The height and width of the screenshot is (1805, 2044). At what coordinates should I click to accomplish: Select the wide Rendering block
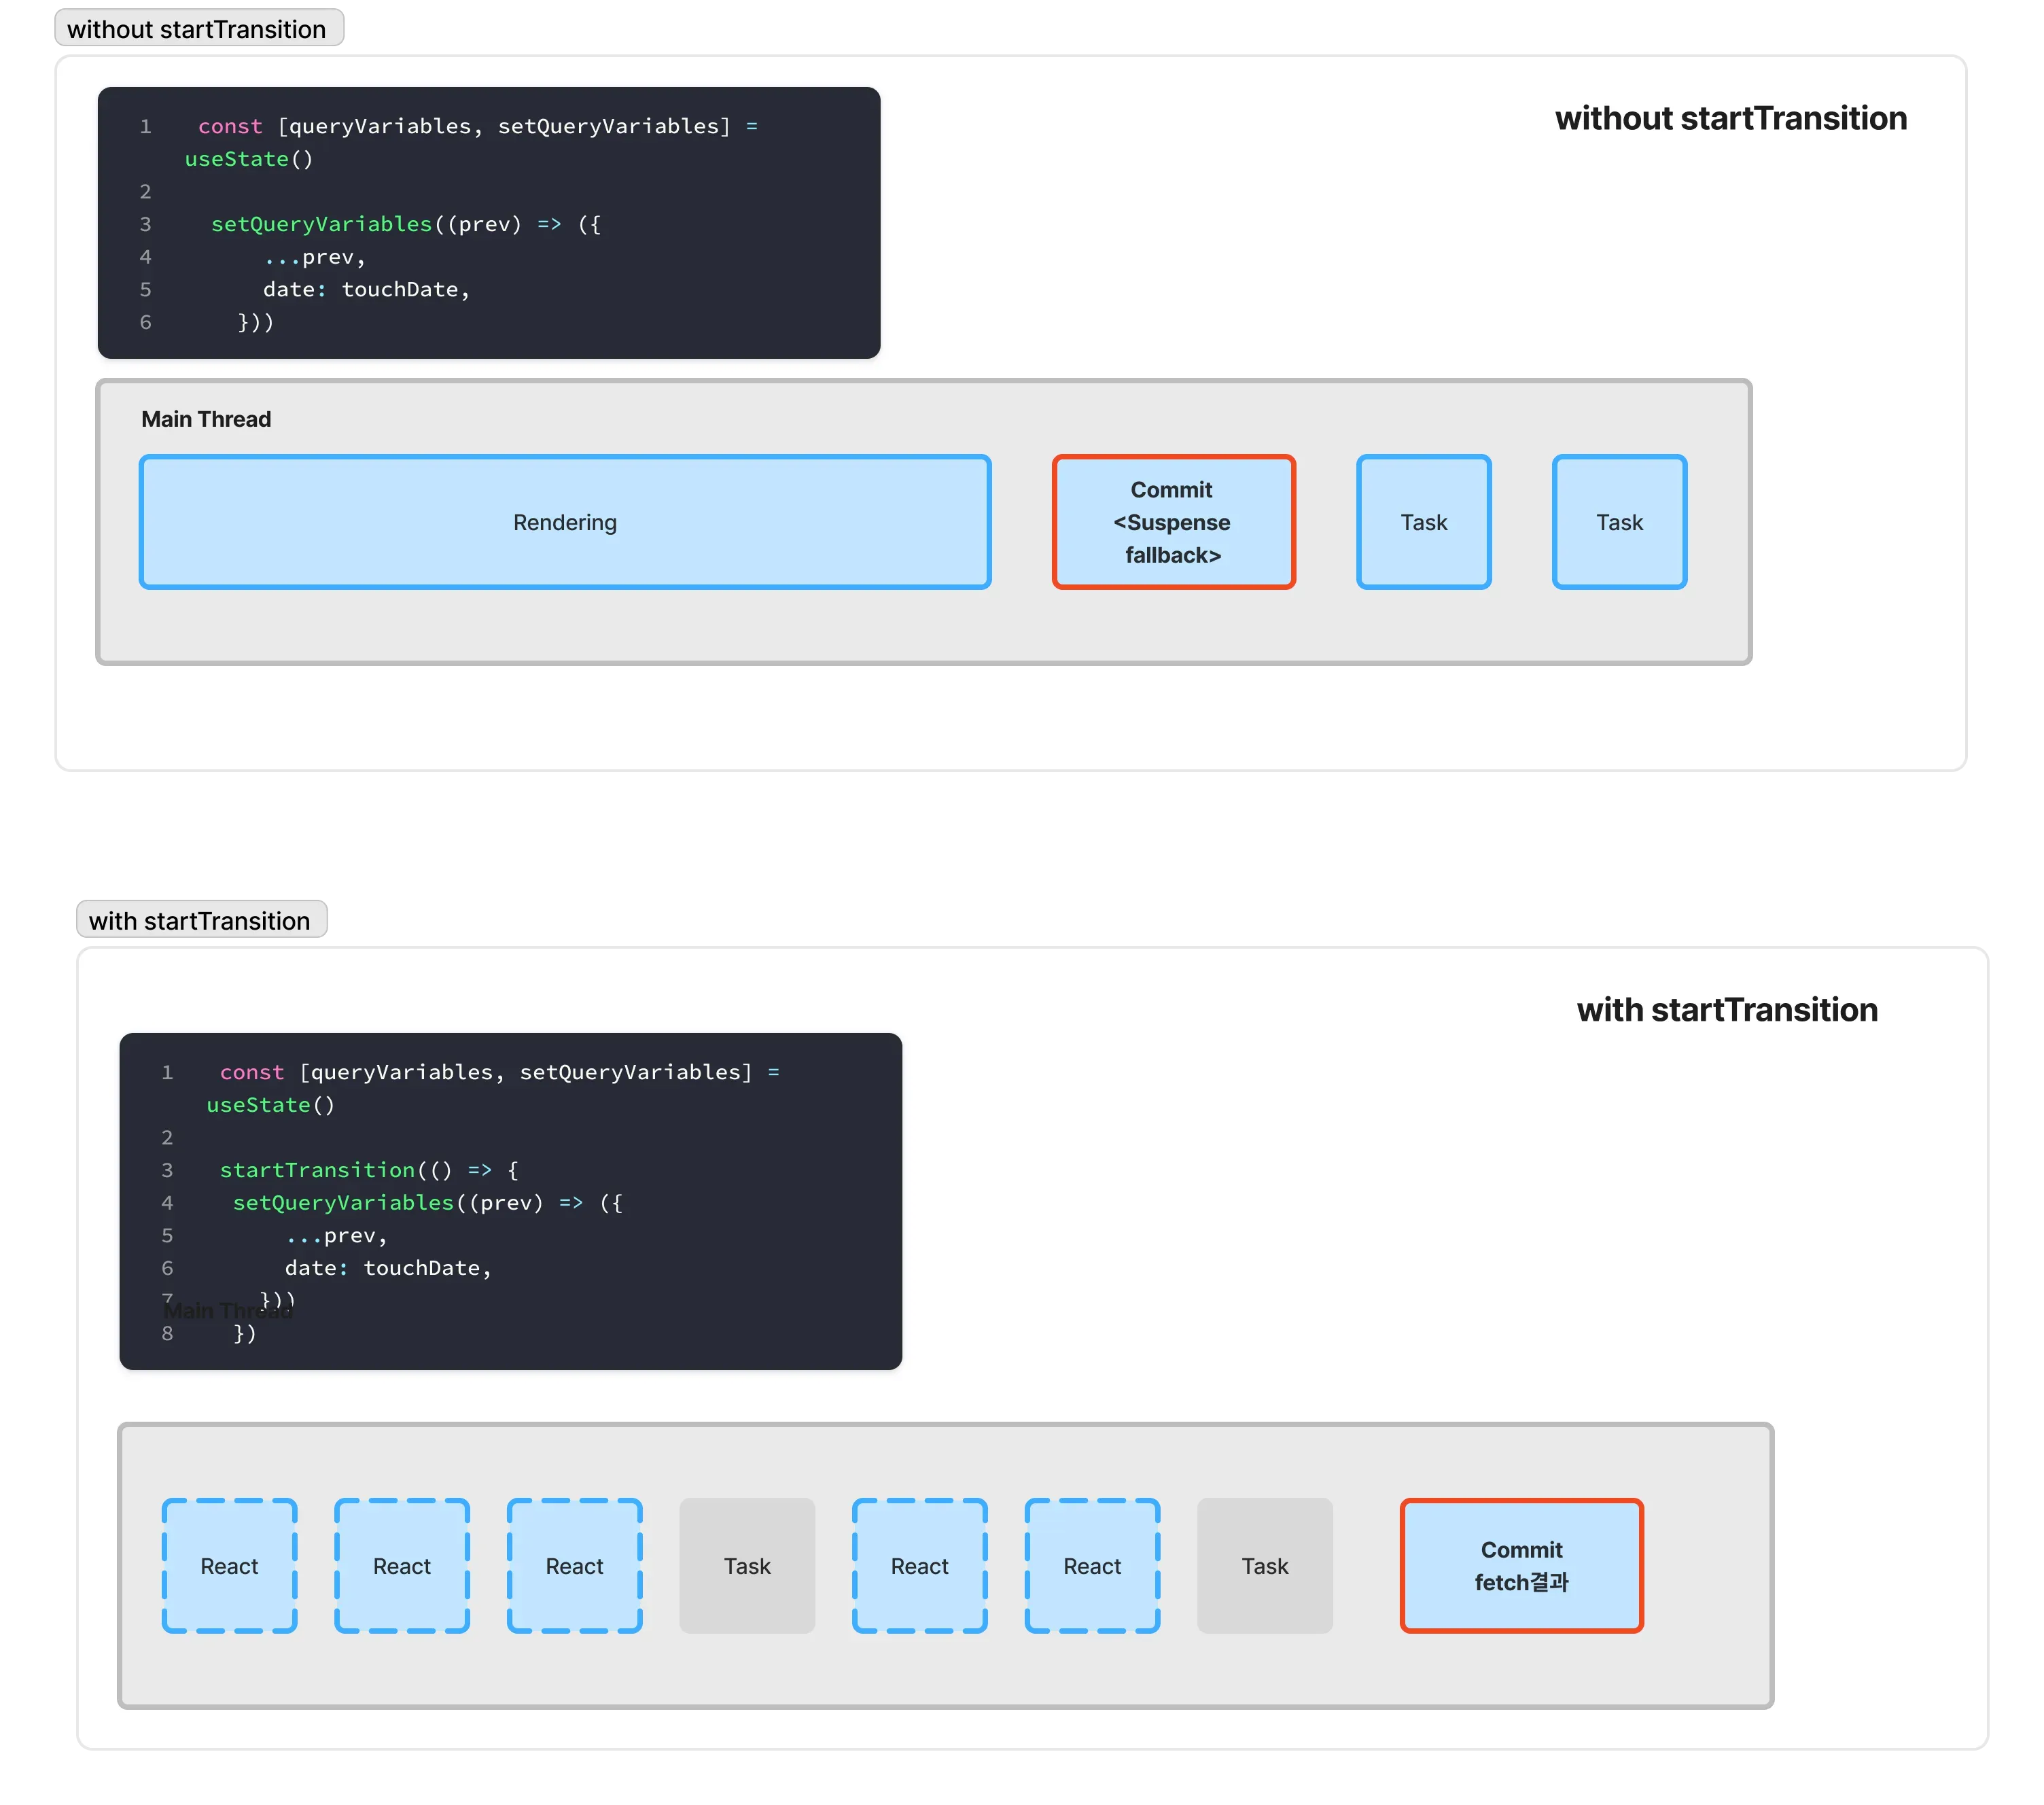[565, 522]
